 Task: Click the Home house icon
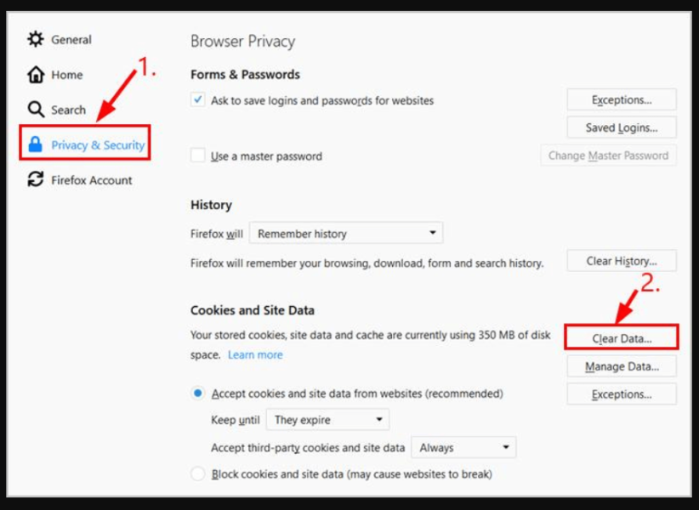[35, 75]
